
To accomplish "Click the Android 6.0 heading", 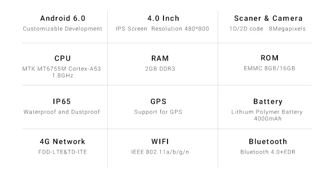I will coord(62,19).
